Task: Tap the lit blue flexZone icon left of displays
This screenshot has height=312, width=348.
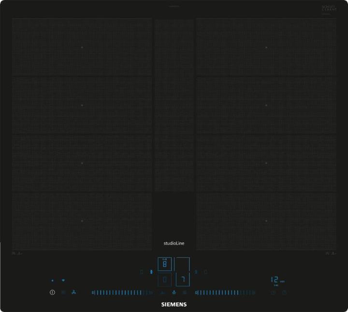Action: tap(151, 272)
